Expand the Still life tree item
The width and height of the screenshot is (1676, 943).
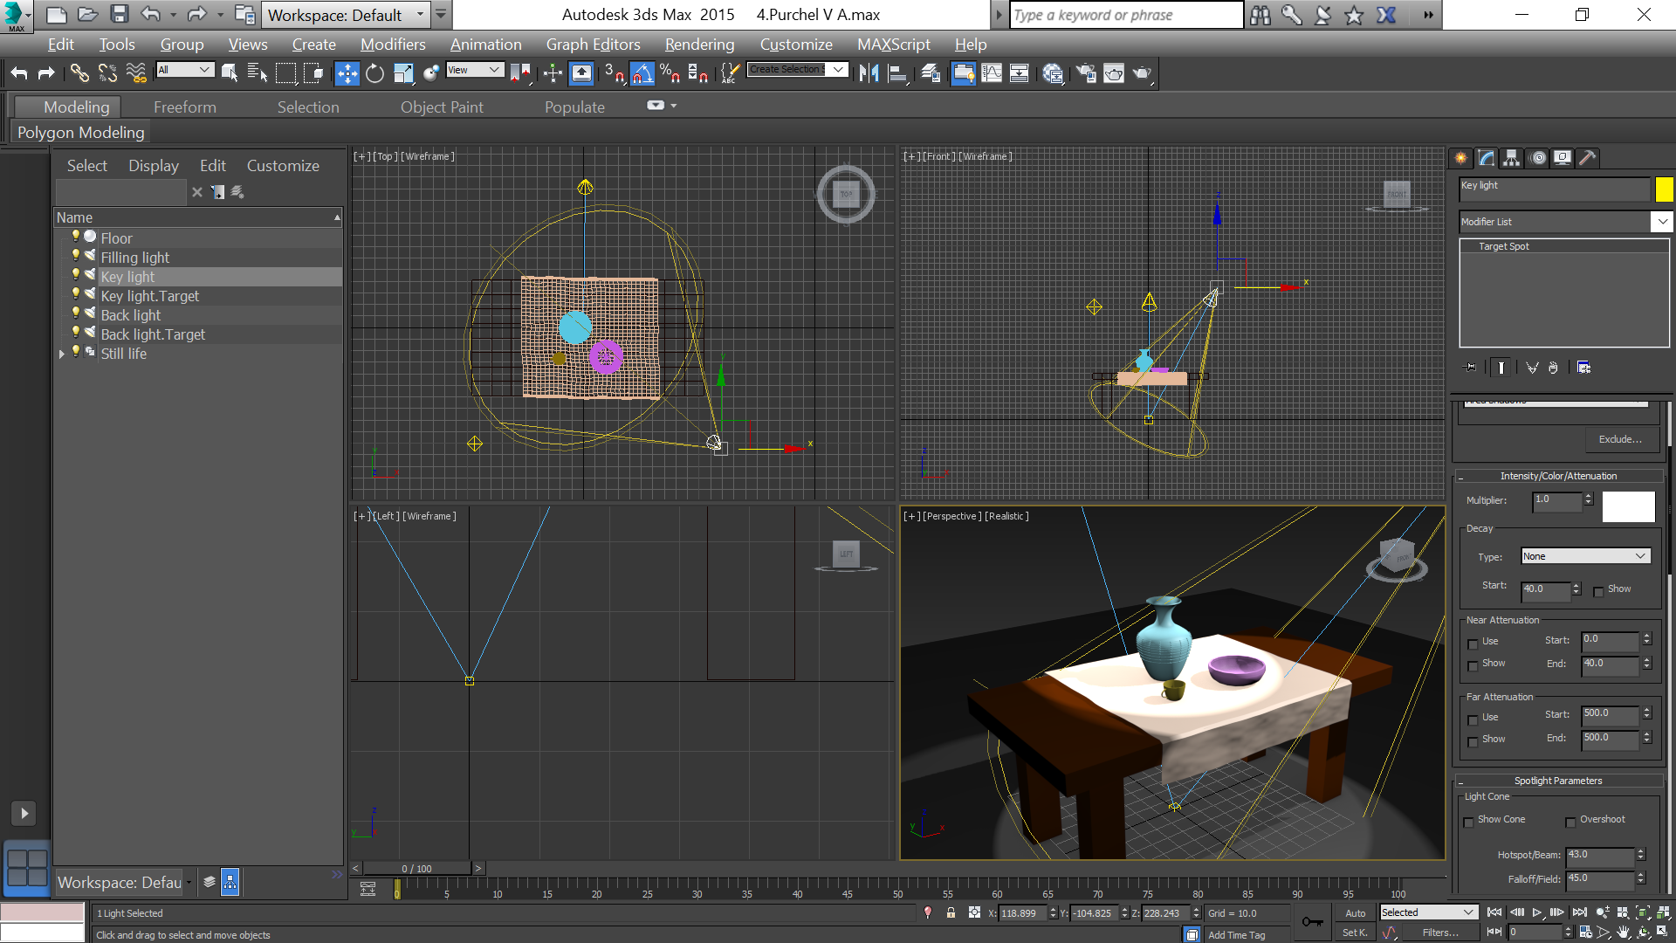point(62,354)
